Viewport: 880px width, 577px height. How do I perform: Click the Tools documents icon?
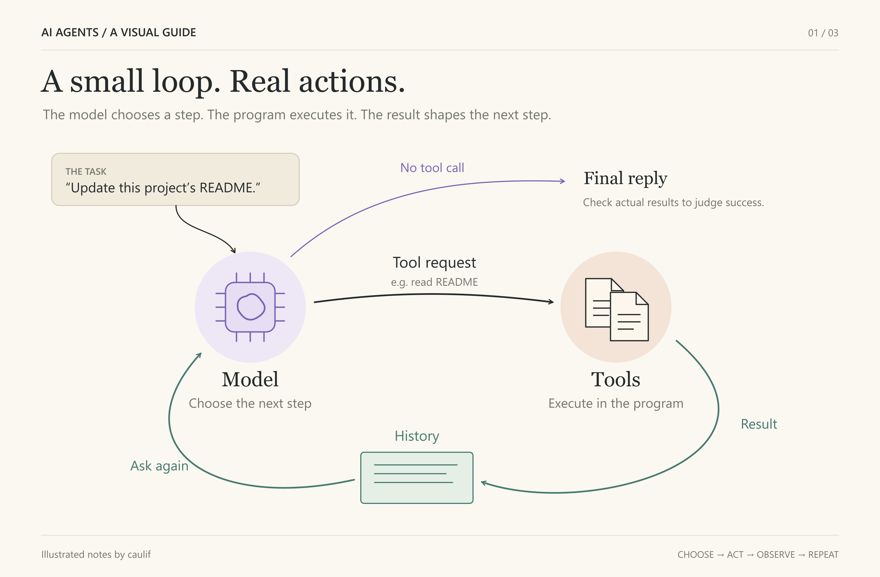coord(617,309)
